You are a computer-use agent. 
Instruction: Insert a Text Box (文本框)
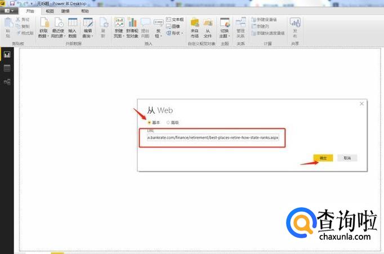click(175, 19)
